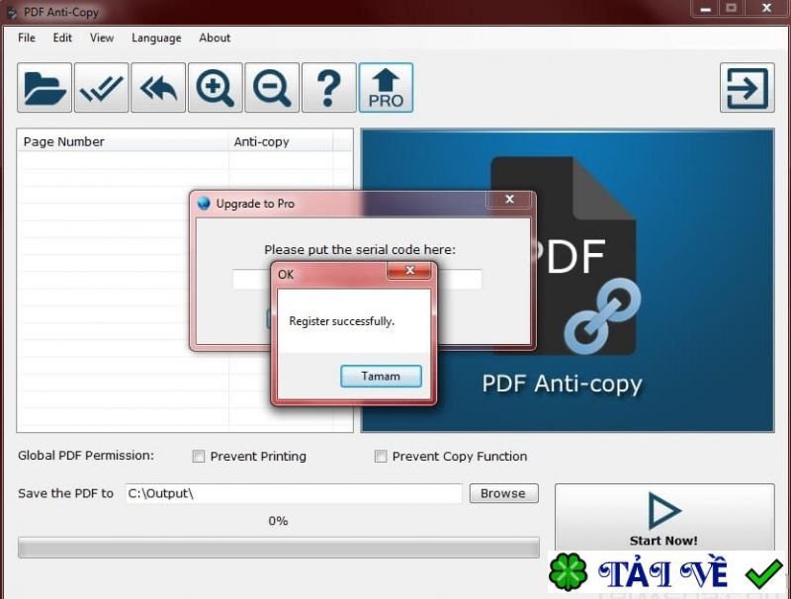Close the OK message dialog
Viewport: 791px width, 599px height.
[x=409, y=270]
